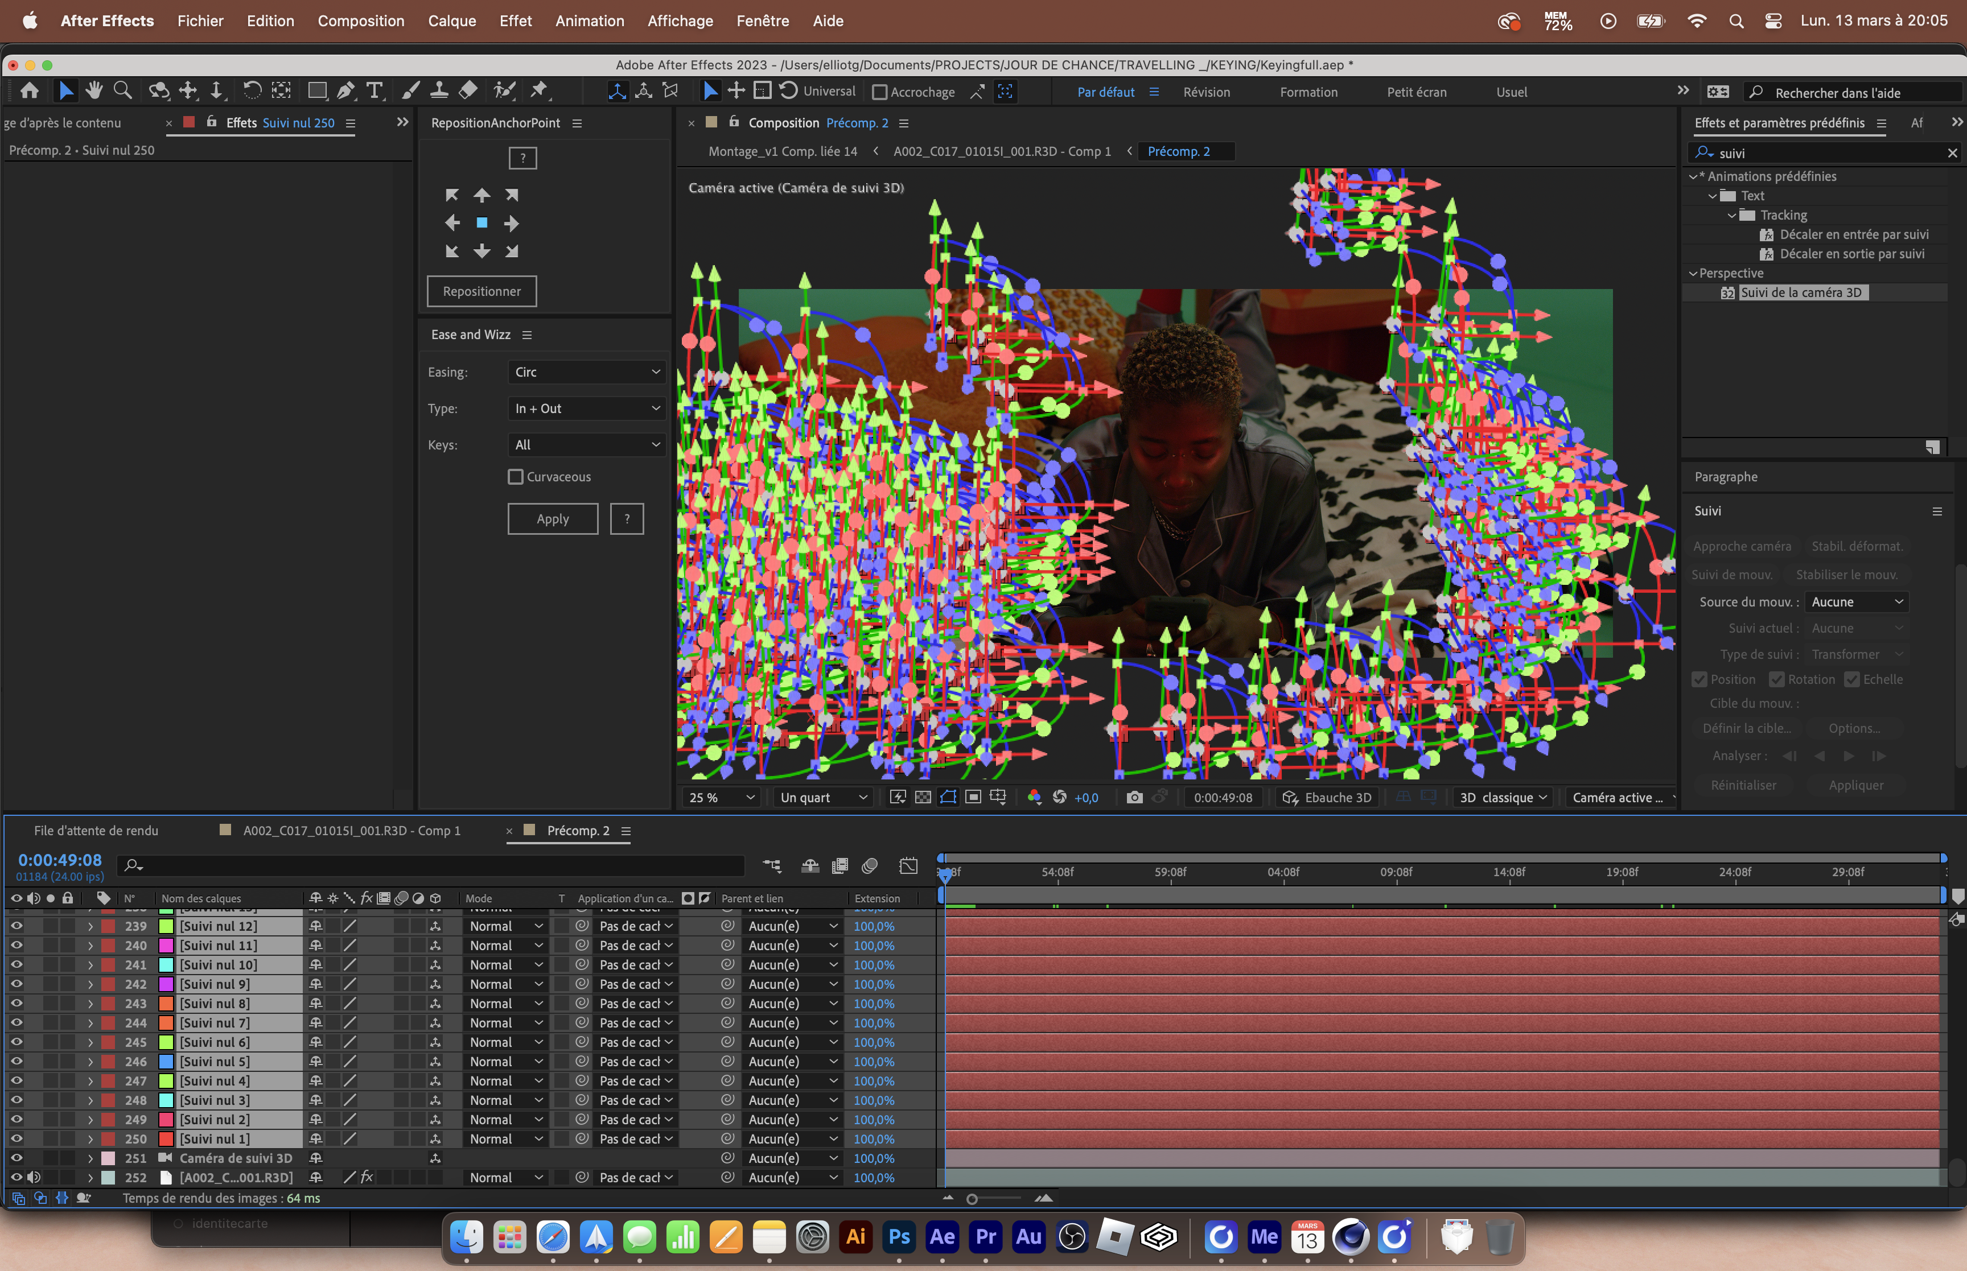The height and width of the screenshot is (1271, 1967).
Task: Click the center square anchor point
Action: [482, 223]
